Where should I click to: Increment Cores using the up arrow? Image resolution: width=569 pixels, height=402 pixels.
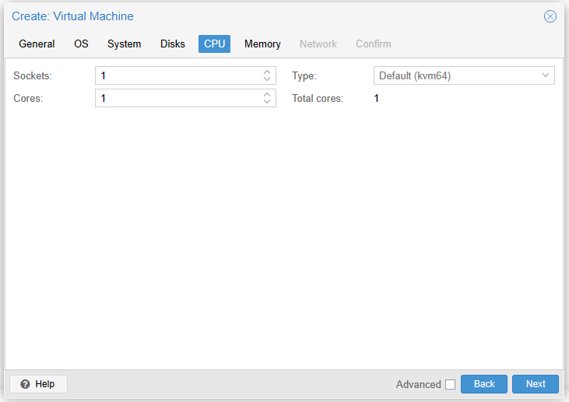tap(267, 95)
